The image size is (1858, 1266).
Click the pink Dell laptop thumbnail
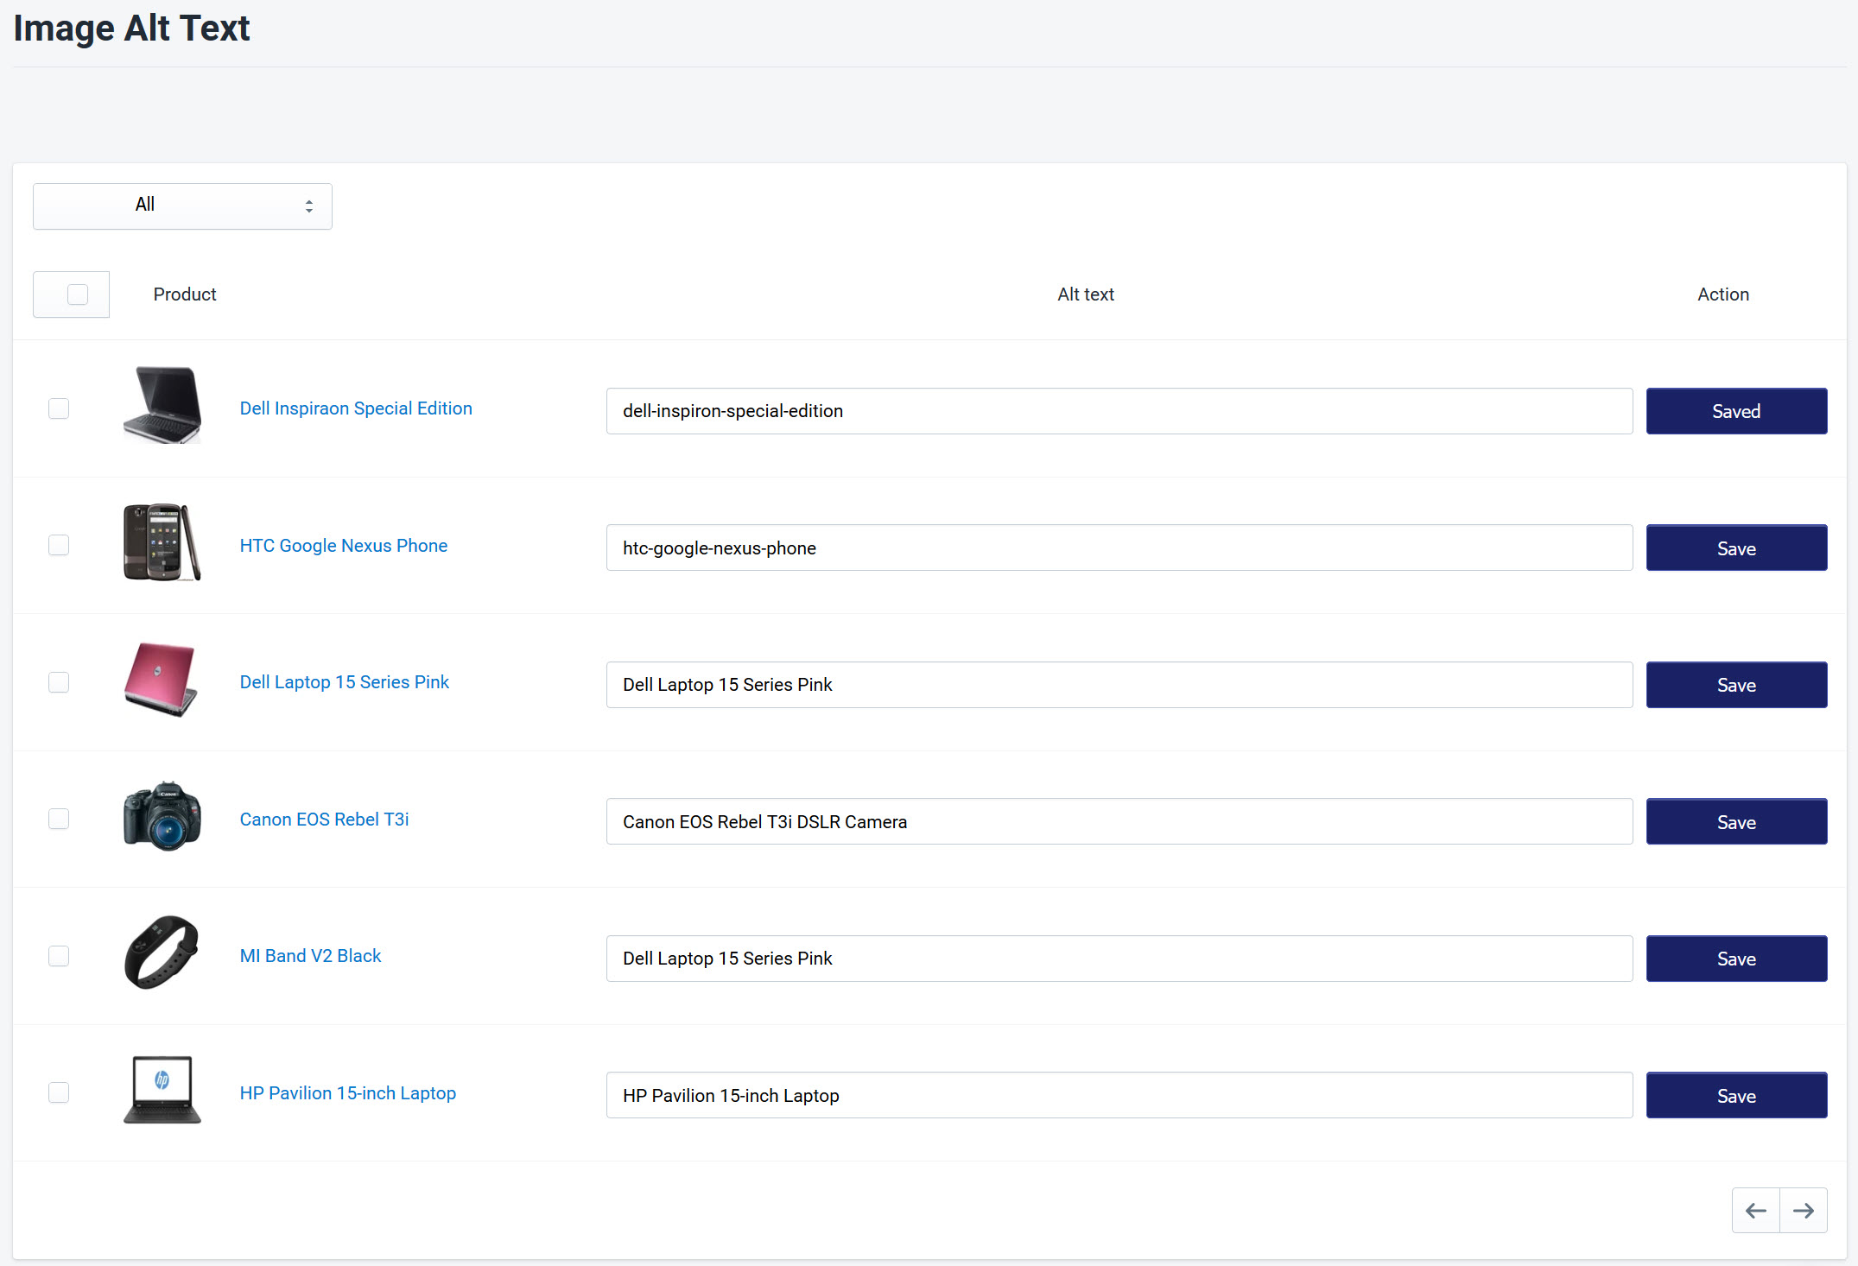pyautogui.click(x=162, y=680)
